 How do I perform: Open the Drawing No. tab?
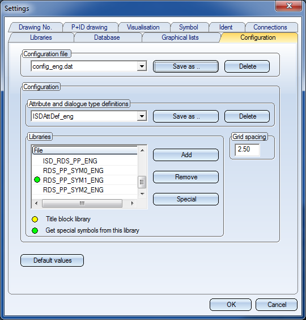pos(35,27)
